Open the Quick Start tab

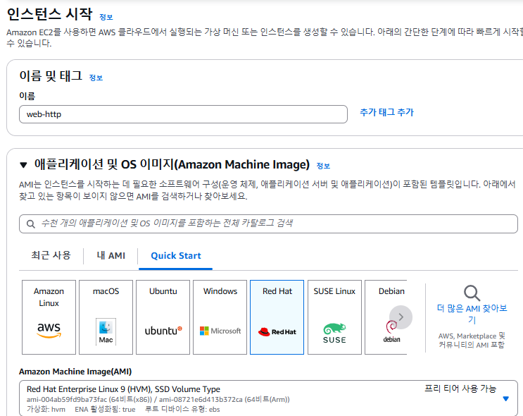[x=176, y=256]
